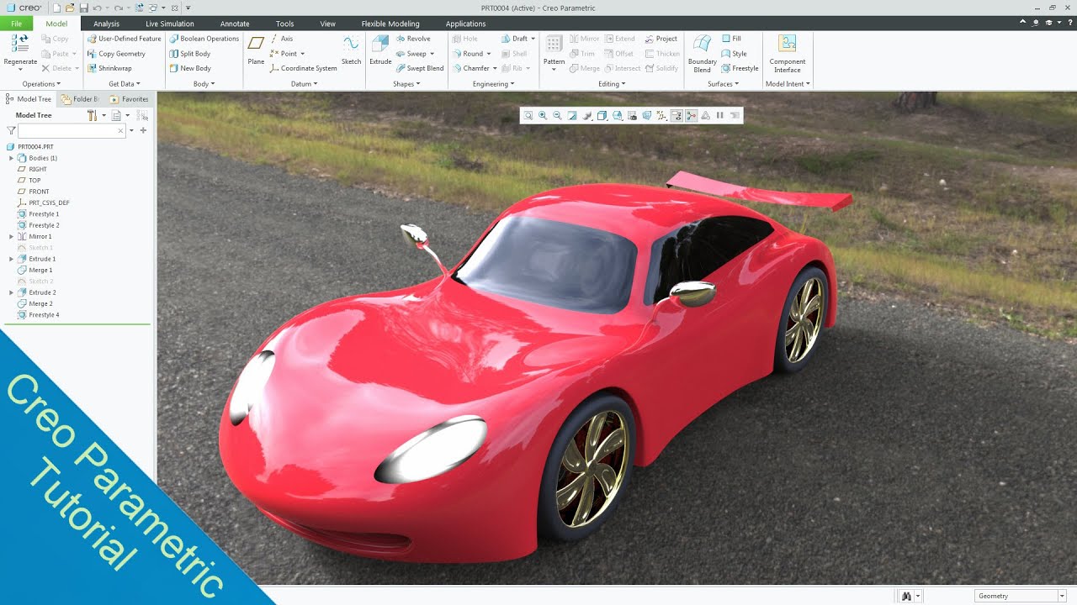Open the Get Data group dropdown
Viewport: 1077px width, 605px height.
tap(125, 84)
